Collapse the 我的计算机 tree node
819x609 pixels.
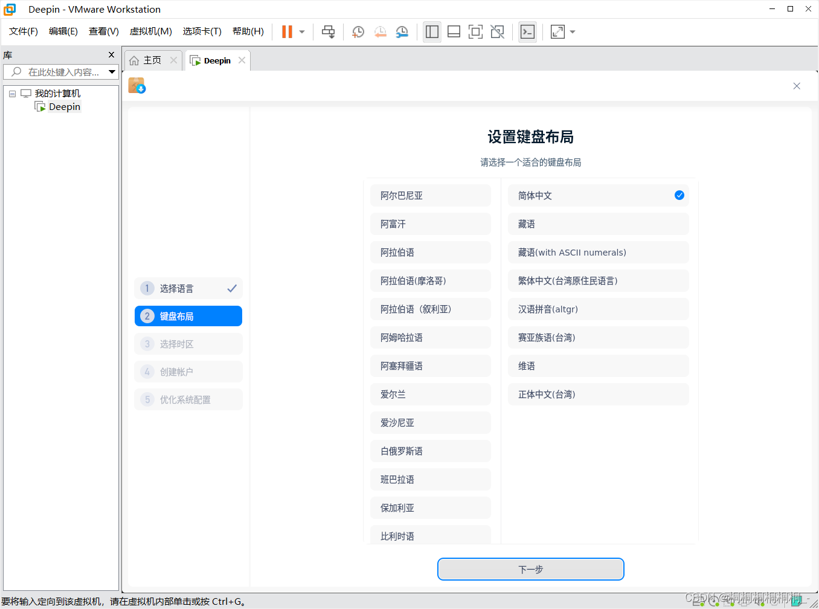(12, 94)
